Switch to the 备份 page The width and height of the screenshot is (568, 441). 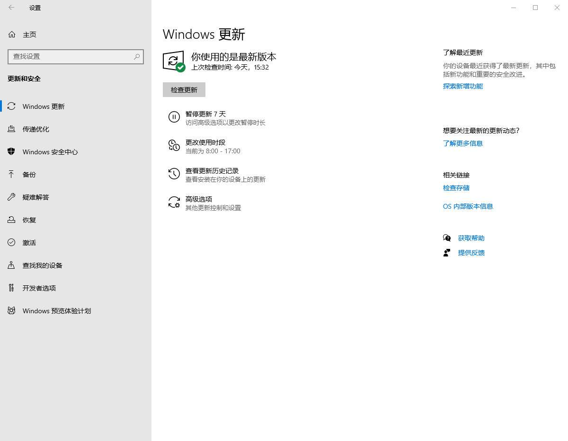point(76,175)
